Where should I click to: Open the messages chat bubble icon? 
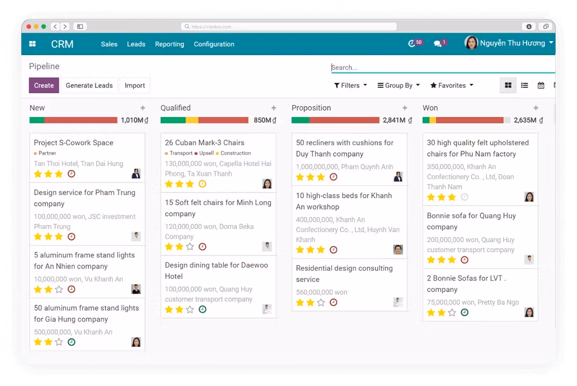point(438,44)
